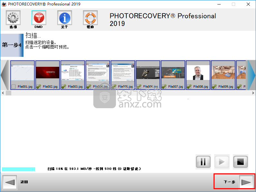This screenshot has height=192, width=256.
Task: Click the scan progress bar
Action: 18,169
